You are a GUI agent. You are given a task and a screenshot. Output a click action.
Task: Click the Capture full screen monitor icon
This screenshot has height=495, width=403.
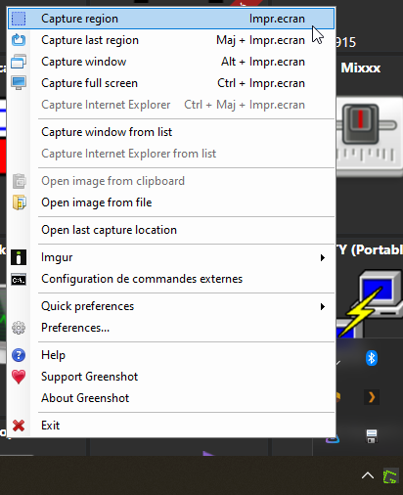[x=19, y=83]
